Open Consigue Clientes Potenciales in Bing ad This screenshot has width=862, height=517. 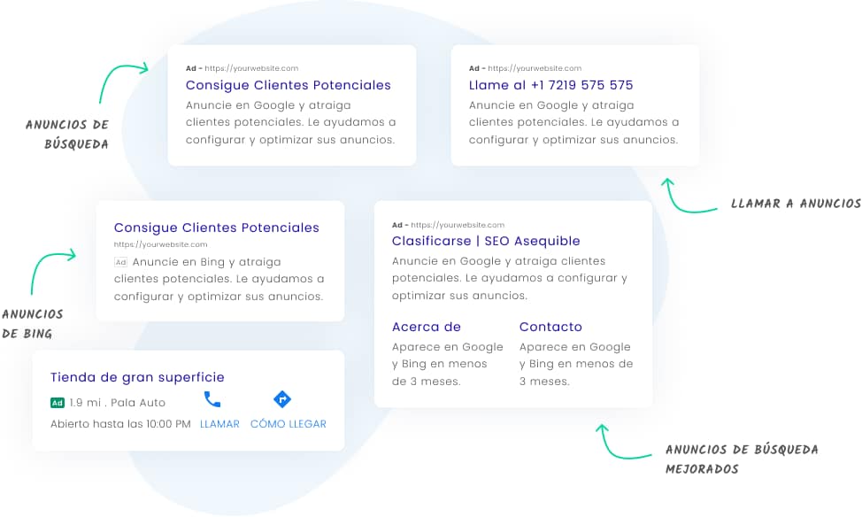217,228
